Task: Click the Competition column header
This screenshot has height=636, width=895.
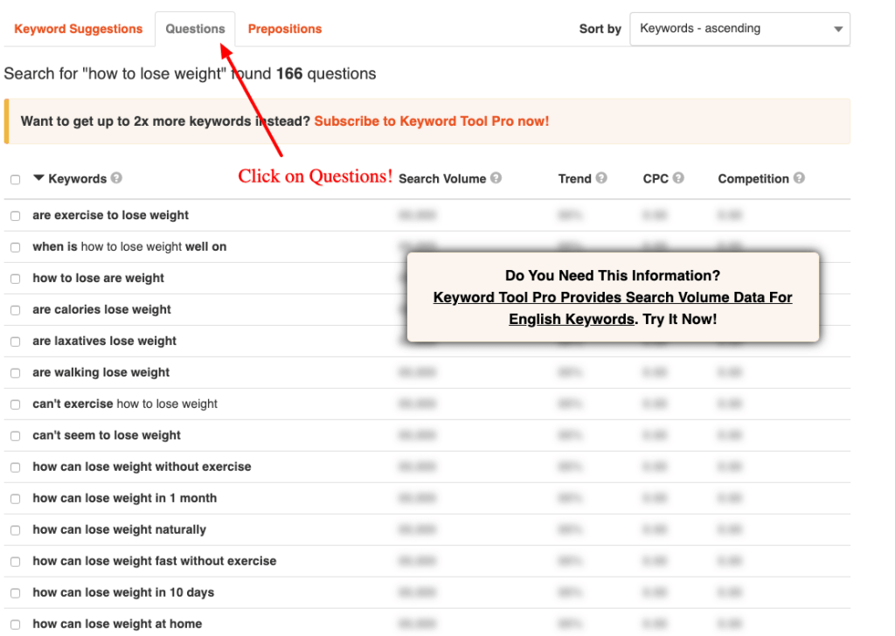Action: [x=753, y=178]
